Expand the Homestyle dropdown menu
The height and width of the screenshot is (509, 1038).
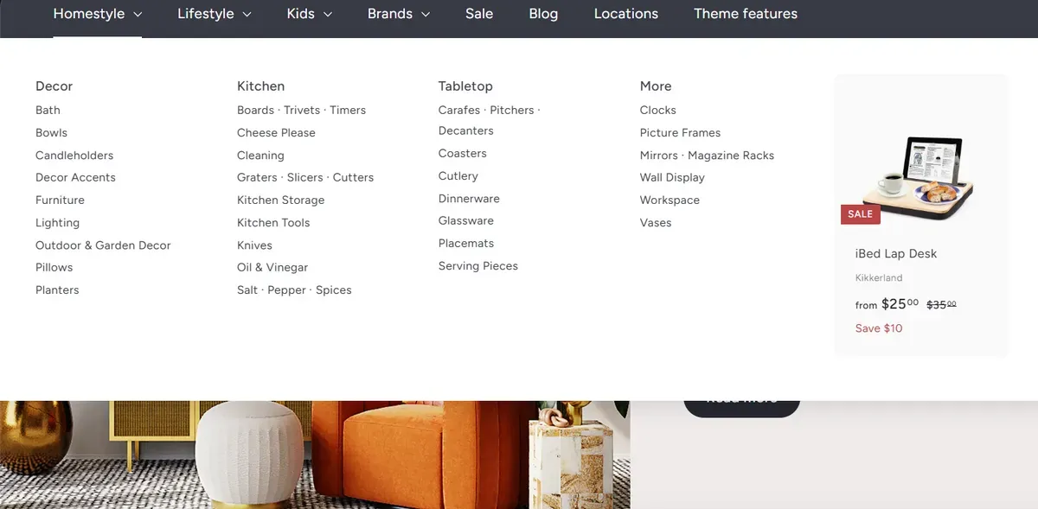(x=89, y=13)
